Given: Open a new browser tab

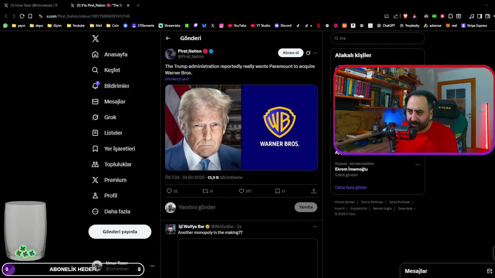Looking at the screenshot, I should 138,5.
